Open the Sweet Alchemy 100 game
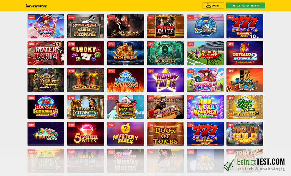Screen dimensions: 291x176 click(x=46, y=26)
